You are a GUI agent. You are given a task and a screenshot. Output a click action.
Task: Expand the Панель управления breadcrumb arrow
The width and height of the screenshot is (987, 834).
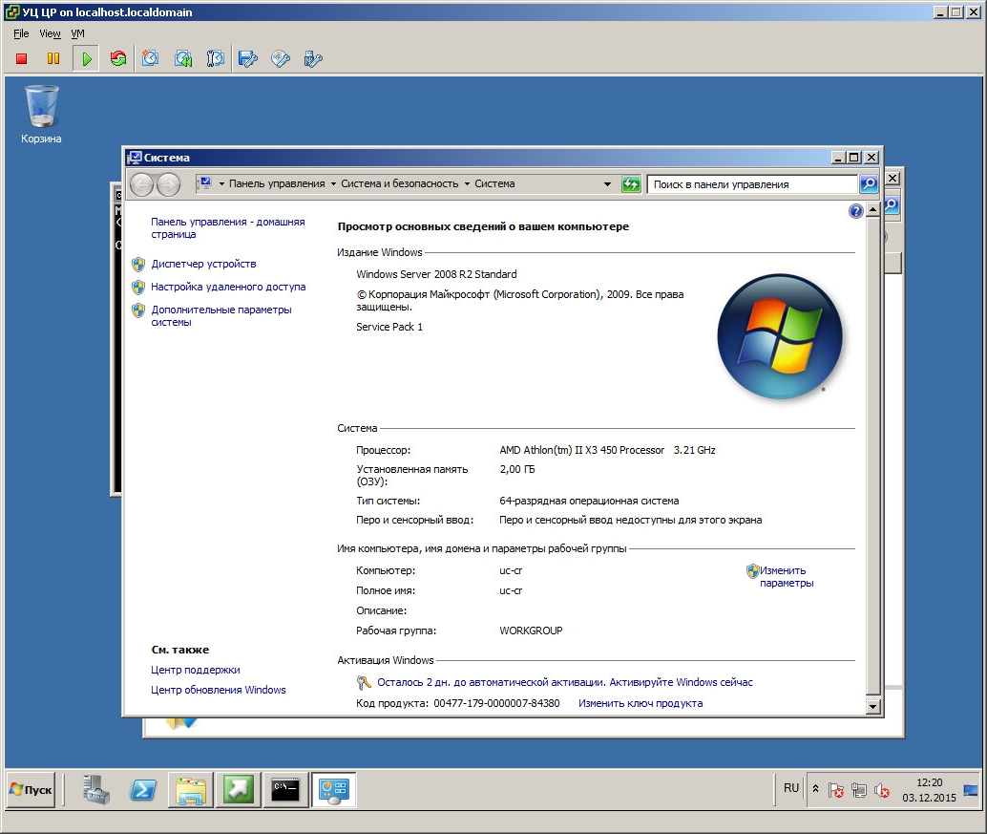coord(333,184)
